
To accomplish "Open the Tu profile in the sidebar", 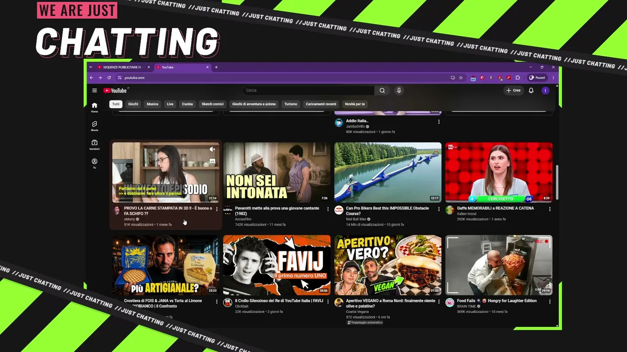I will point(95,163).
